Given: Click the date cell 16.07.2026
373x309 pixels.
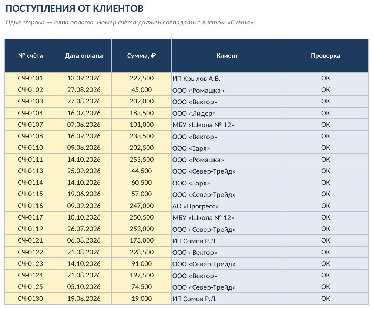Looking at the screenshot, I should [84, 113].
